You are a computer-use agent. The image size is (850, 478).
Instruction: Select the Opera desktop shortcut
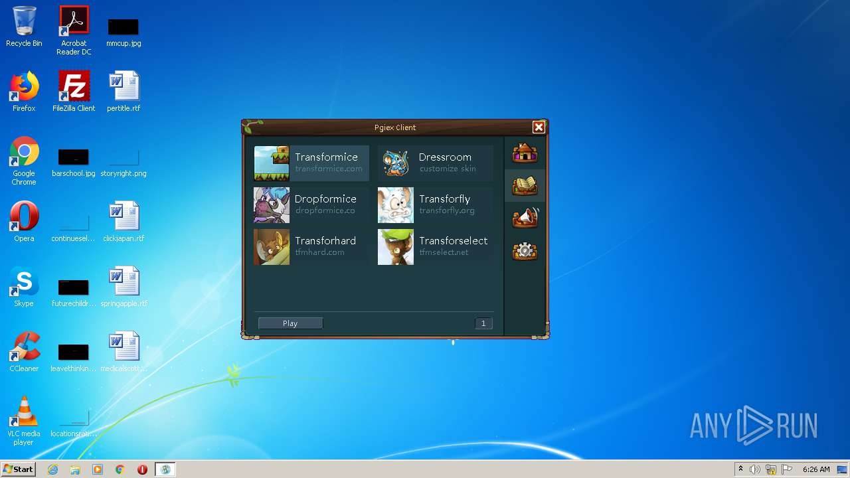click(x=24, y=222)
